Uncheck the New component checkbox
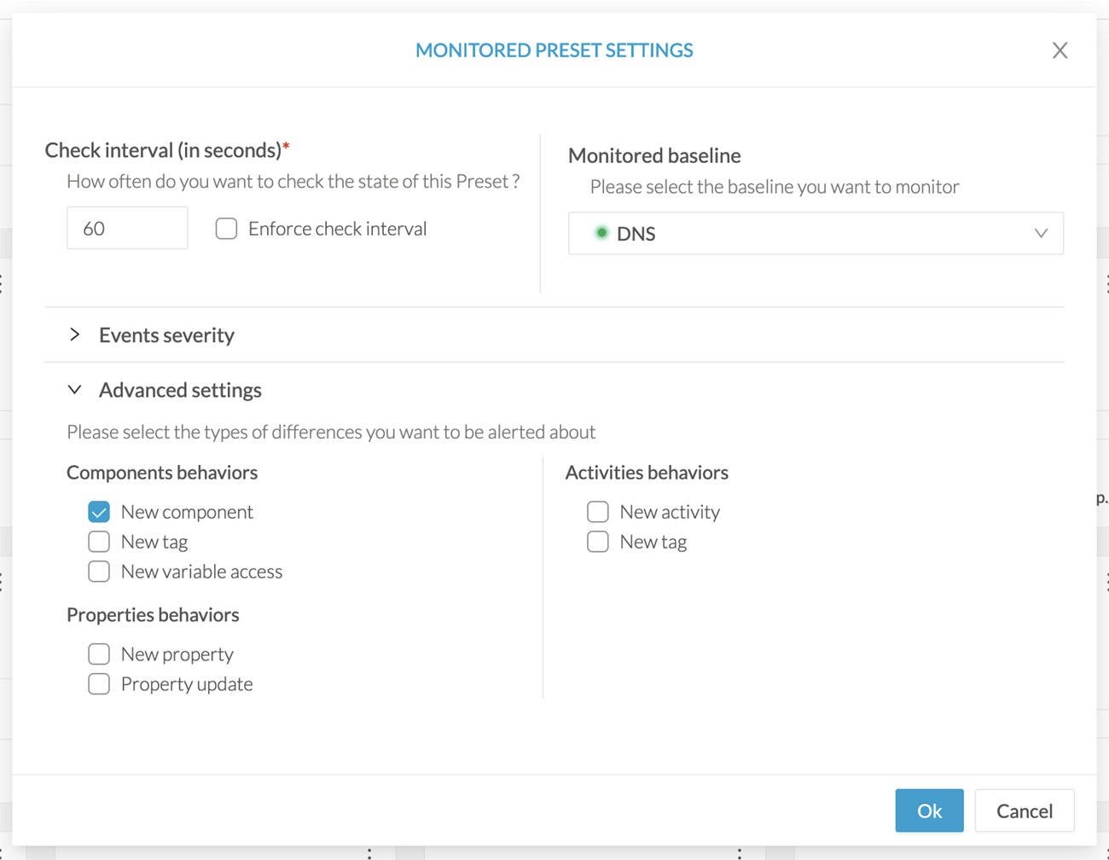 (99, 511)
